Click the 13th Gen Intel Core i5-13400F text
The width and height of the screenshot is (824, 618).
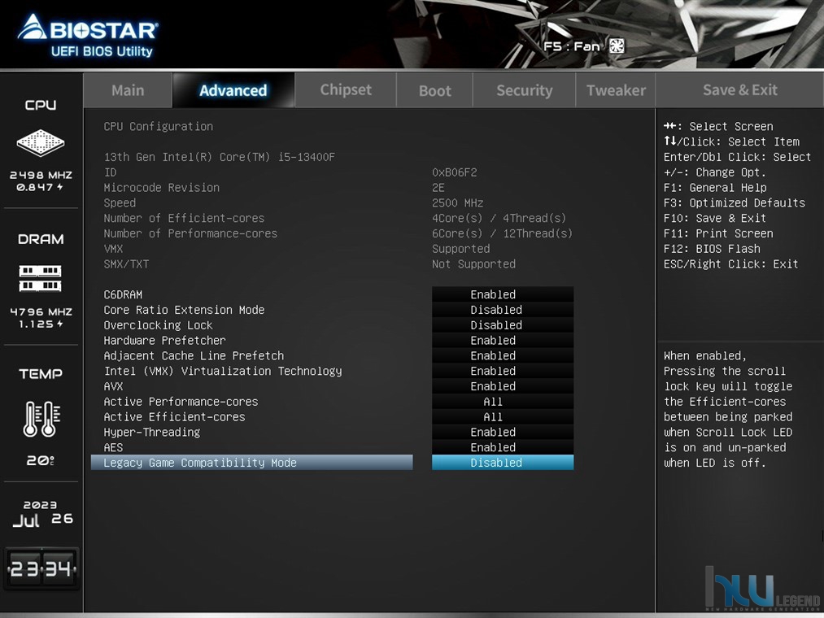click(x=219, y=157)
